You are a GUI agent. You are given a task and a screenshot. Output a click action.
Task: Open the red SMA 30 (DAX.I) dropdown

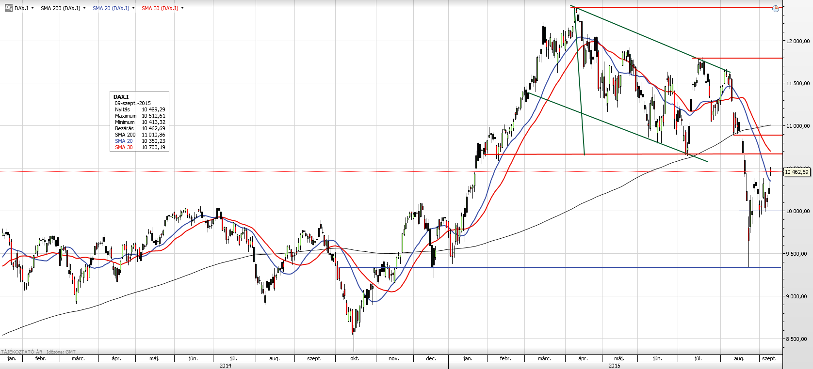coord(182,8)
